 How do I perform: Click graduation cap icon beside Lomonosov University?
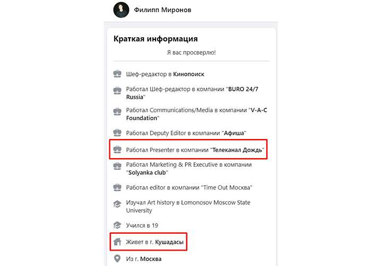[x=117, y=204]
